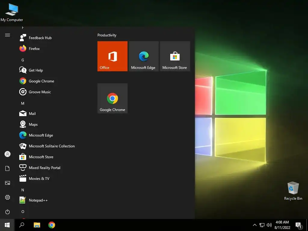The width and height of the screenshot is (308, 231).
Task: Open Chrome from the taskbar
Action: pos(52,225)
